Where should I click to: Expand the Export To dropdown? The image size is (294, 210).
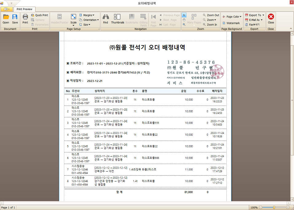(255, 15)
